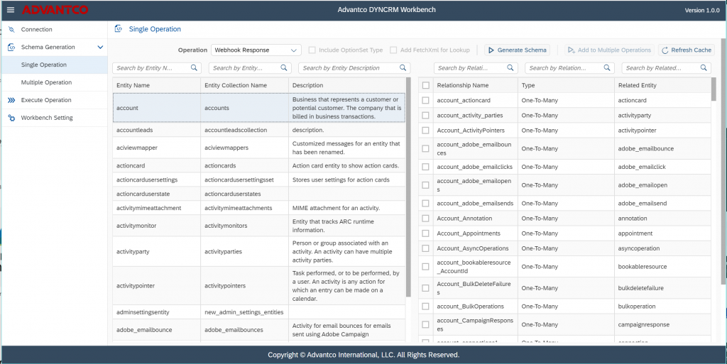Select the aciviewmapper entity row
The image size is (727, 364).
[258, 148]
